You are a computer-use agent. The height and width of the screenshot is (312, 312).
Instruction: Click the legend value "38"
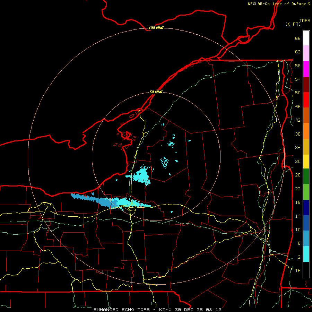pyautogui.click(x=298, y=134)
